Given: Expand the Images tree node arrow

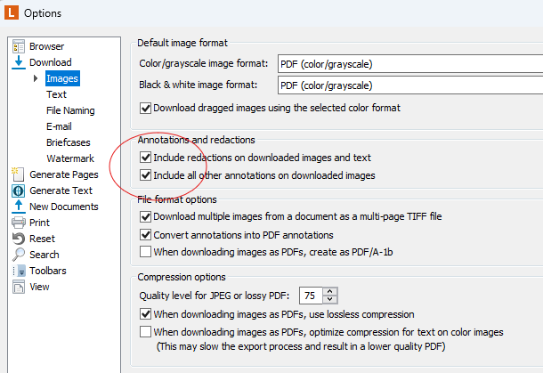Looking at the screenshot, I should click(x=36, y=78).
